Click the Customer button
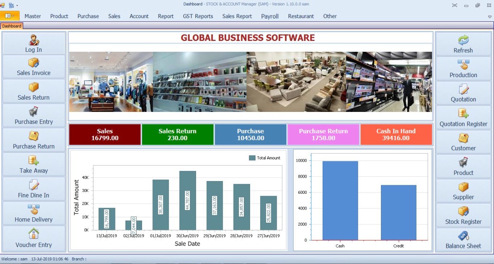494x264 pixels. 463,142
